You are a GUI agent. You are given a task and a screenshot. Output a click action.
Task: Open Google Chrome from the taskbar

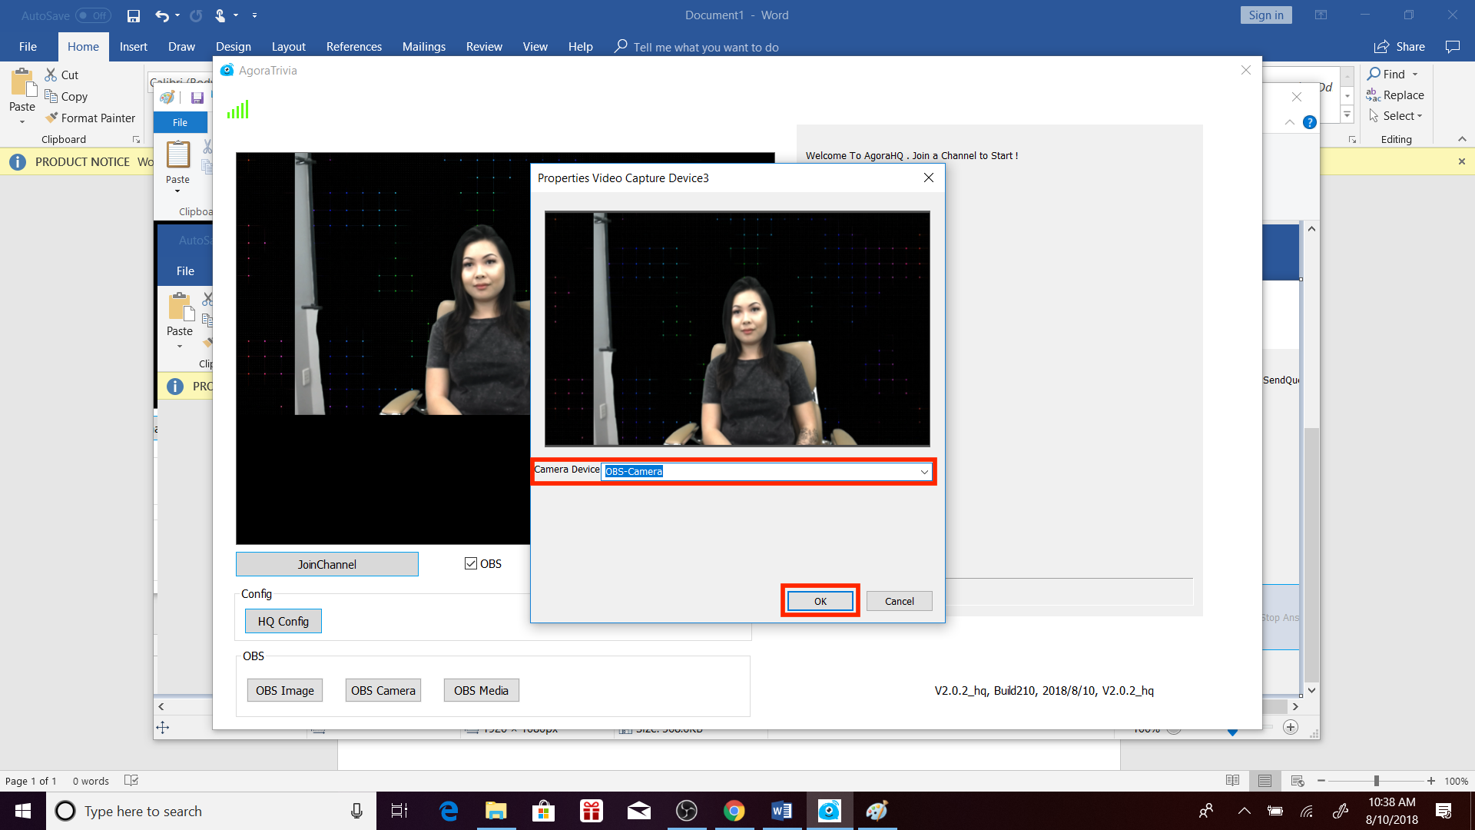click(734, 811)
